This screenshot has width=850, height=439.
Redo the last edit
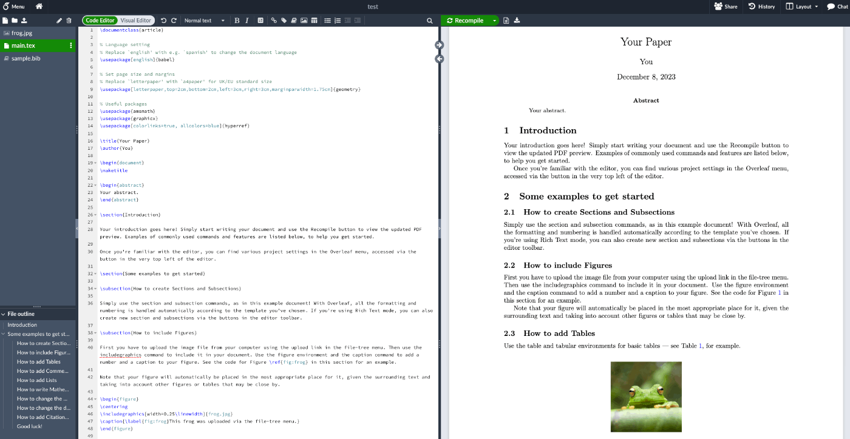[x=174, y=21]
